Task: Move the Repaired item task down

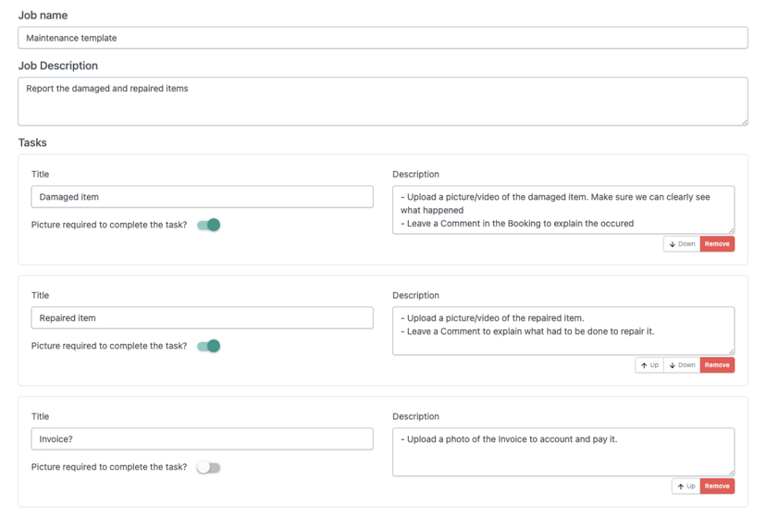Action: pos(682,365)
